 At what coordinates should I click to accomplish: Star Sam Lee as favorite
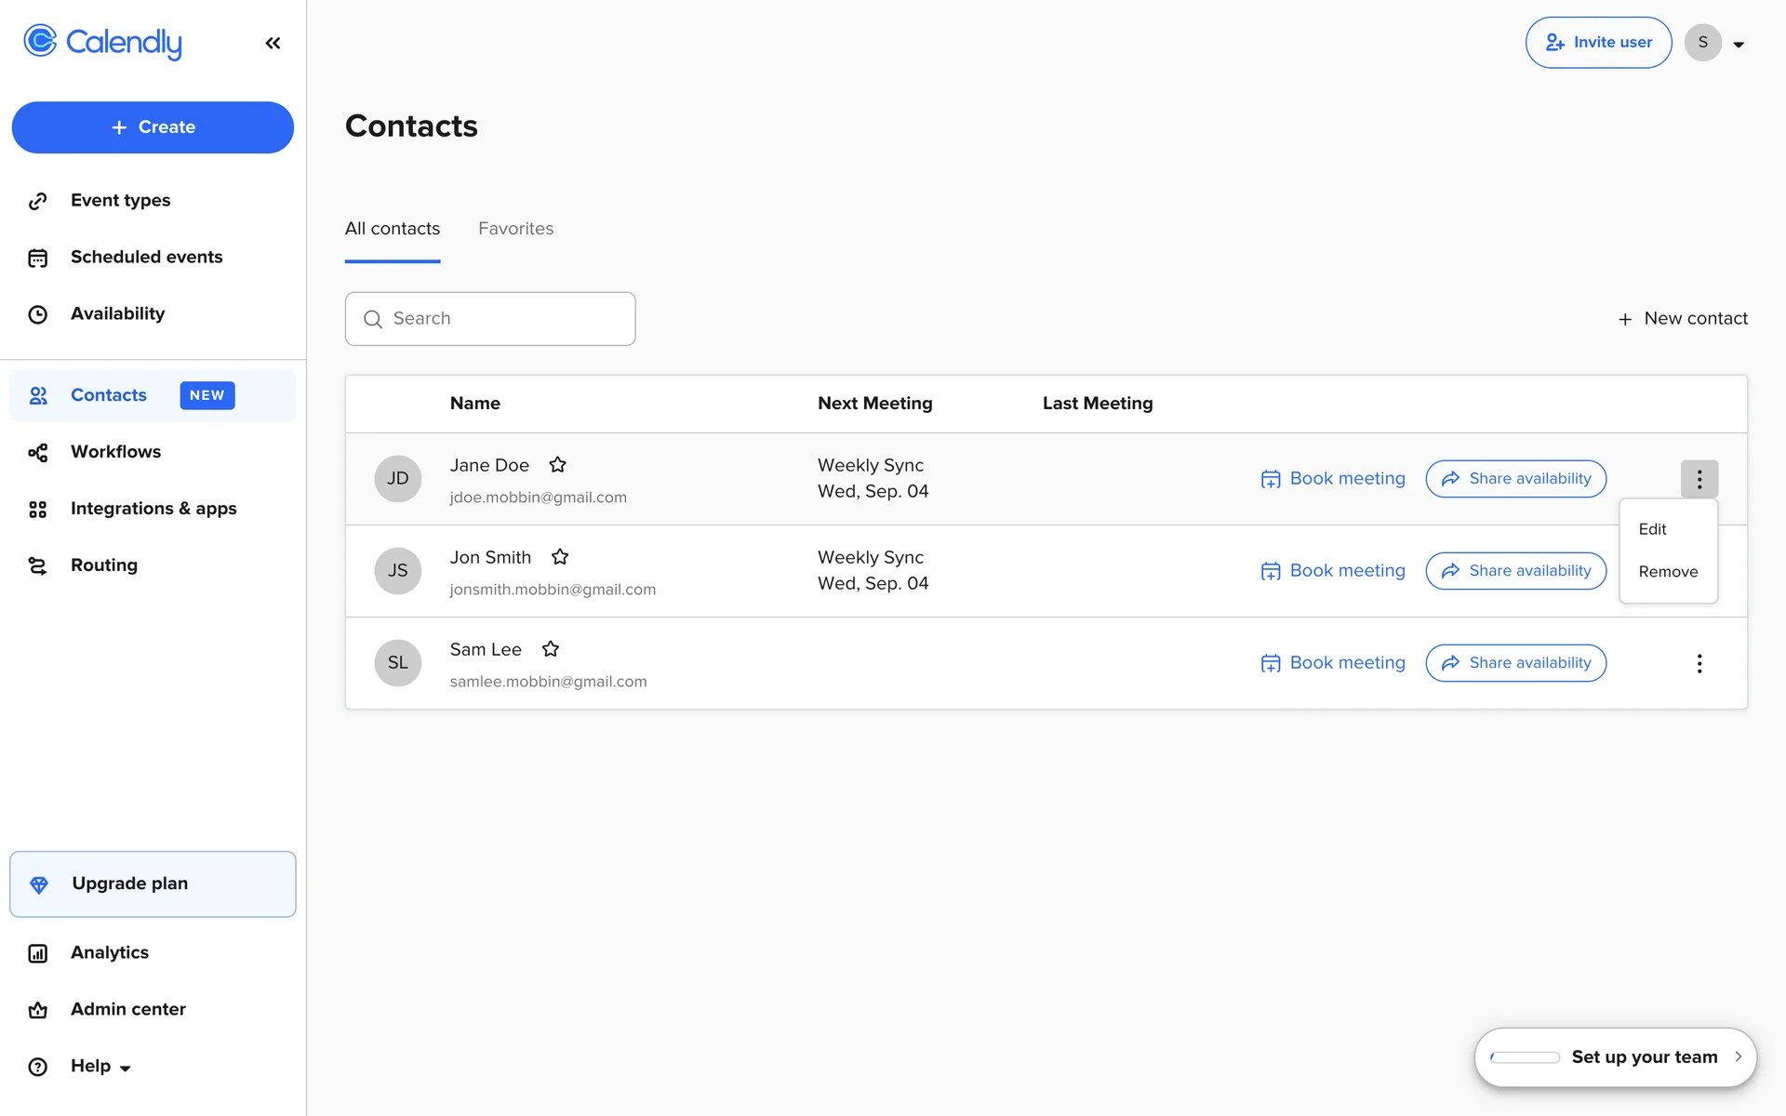coord(550,648)
